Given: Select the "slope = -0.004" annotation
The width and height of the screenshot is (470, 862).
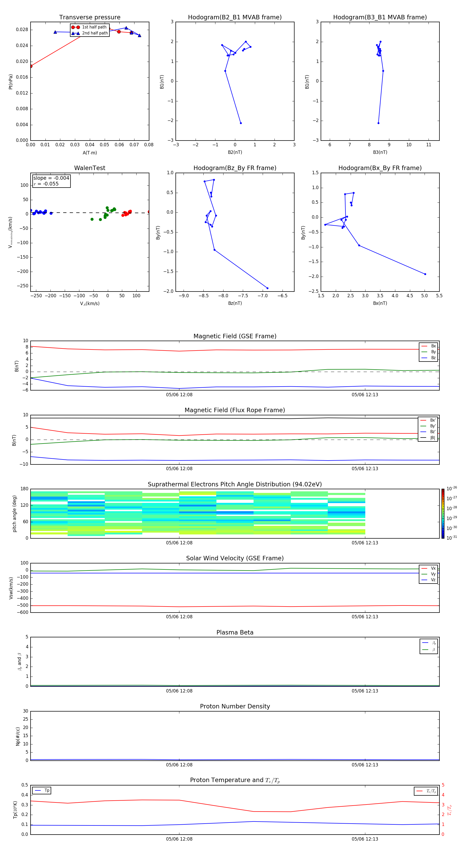Looking at the screenshot, I should click(51, 178).
